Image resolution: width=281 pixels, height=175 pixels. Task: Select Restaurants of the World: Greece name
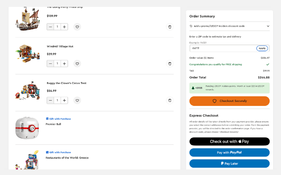point(67,157)
